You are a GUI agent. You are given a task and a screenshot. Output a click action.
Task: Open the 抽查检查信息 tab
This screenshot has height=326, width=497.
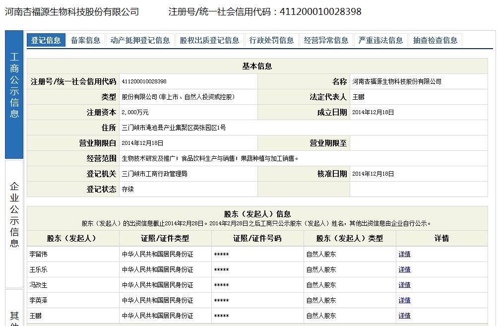tap(435, 40)
